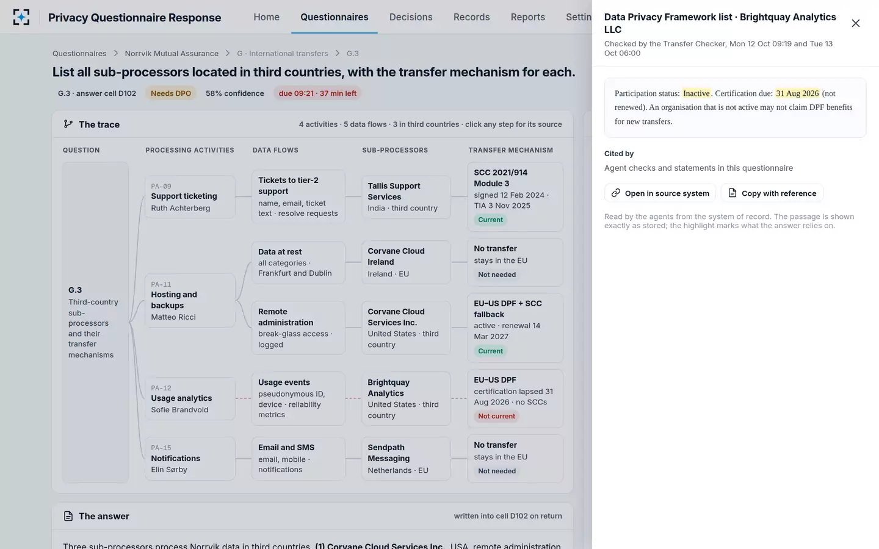
Task: Click the document icon in Copy with reference
Action: coord(733,193)
